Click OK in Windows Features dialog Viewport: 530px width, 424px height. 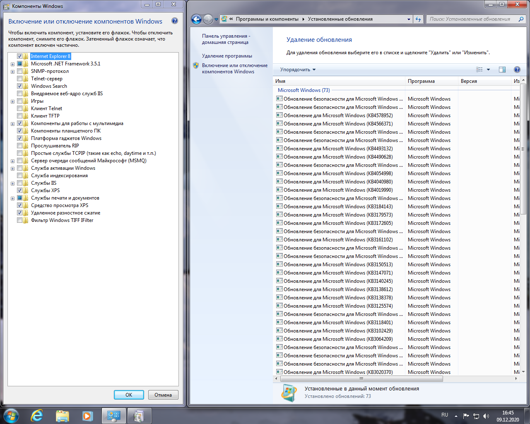point(129,395)
